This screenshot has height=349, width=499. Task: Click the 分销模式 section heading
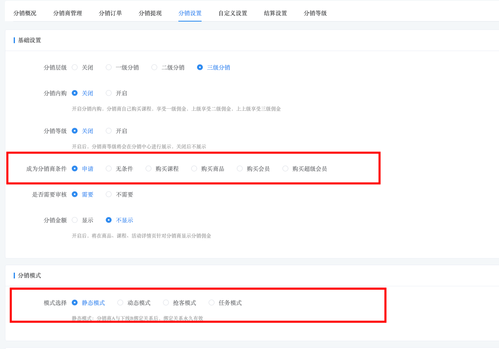click(x=29, y=275)
